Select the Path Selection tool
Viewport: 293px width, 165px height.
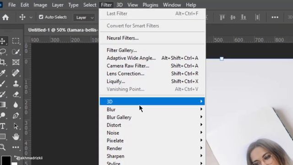[16, 126]
